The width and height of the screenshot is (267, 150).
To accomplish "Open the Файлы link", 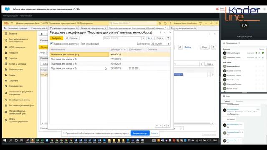I will (x=188, y=47).
